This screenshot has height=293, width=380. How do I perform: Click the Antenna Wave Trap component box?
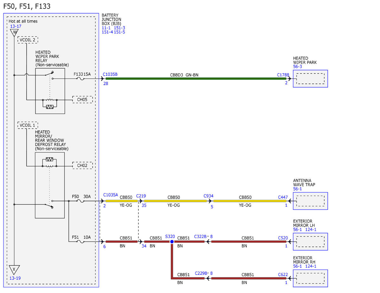coord(310,201)
